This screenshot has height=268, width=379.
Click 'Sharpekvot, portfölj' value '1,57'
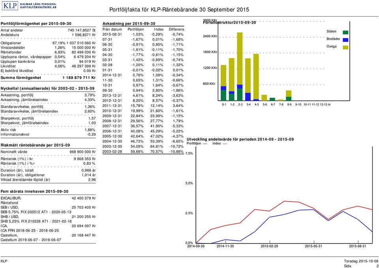pyautogui.click(x=92, y=118)
